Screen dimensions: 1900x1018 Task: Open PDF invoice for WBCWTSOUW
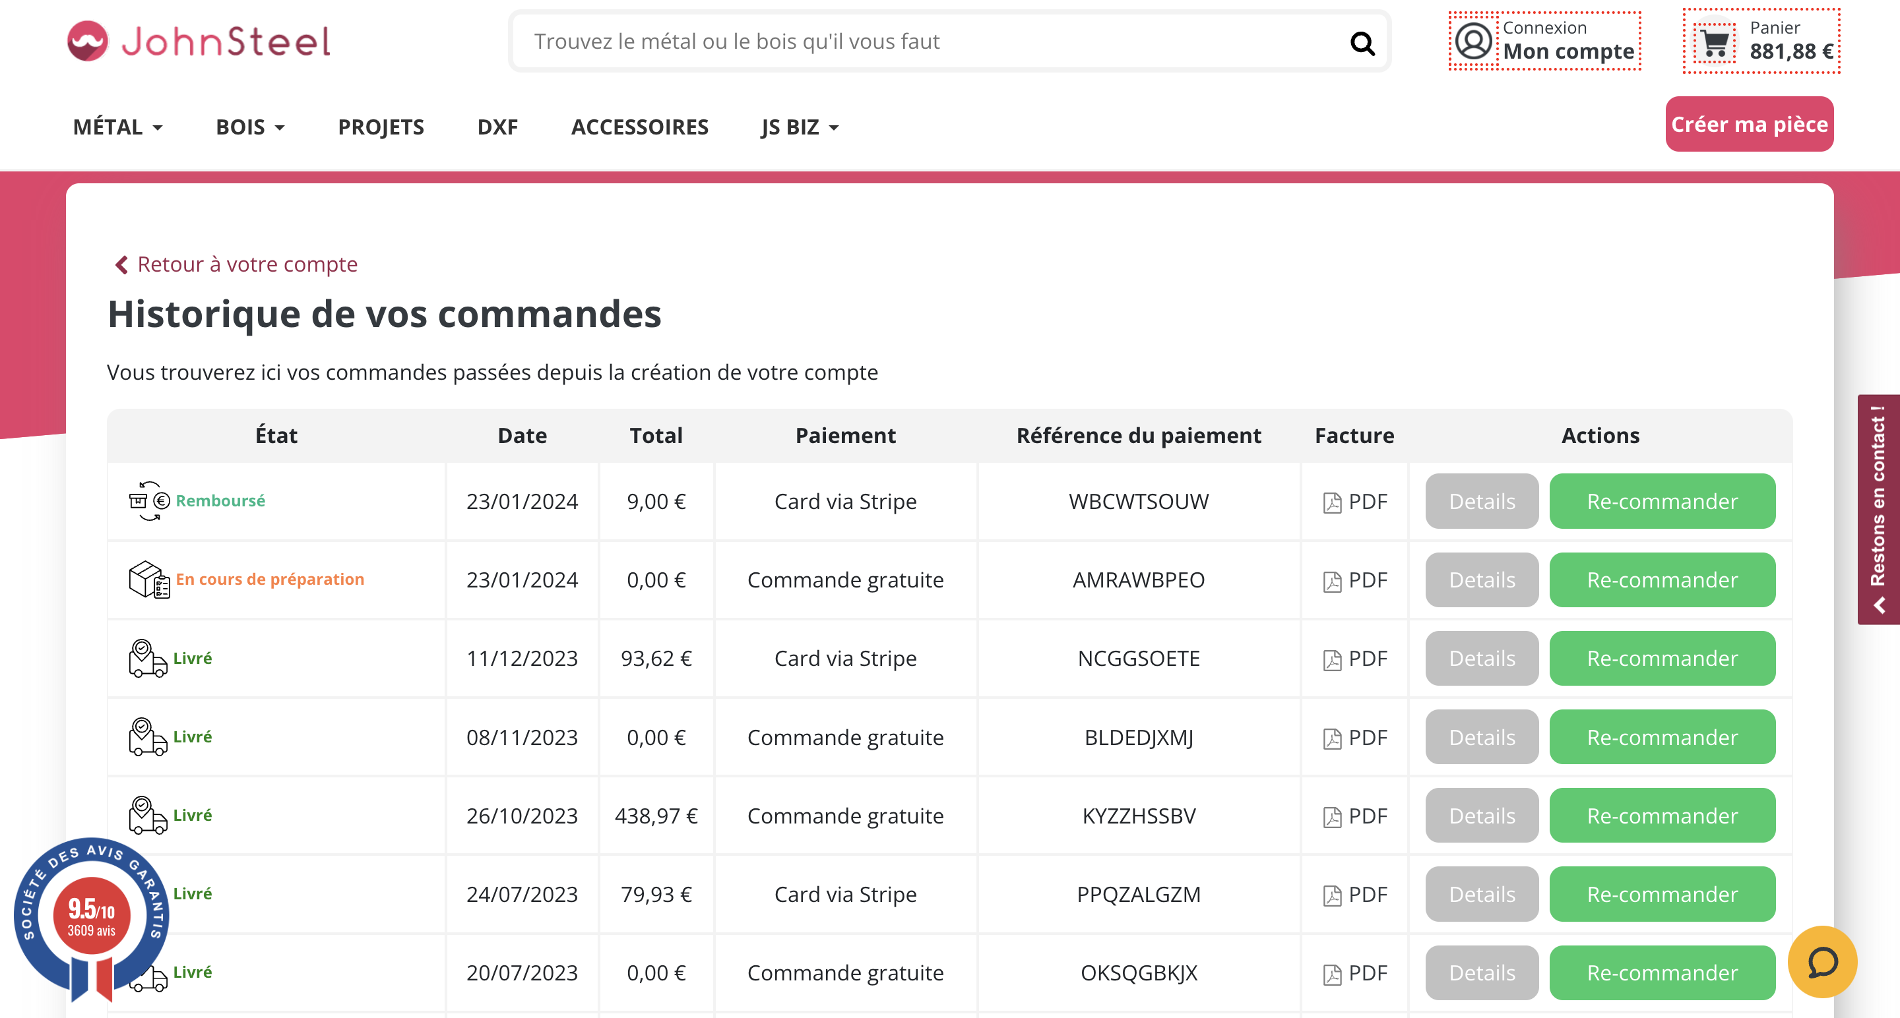coord(1355,502)
